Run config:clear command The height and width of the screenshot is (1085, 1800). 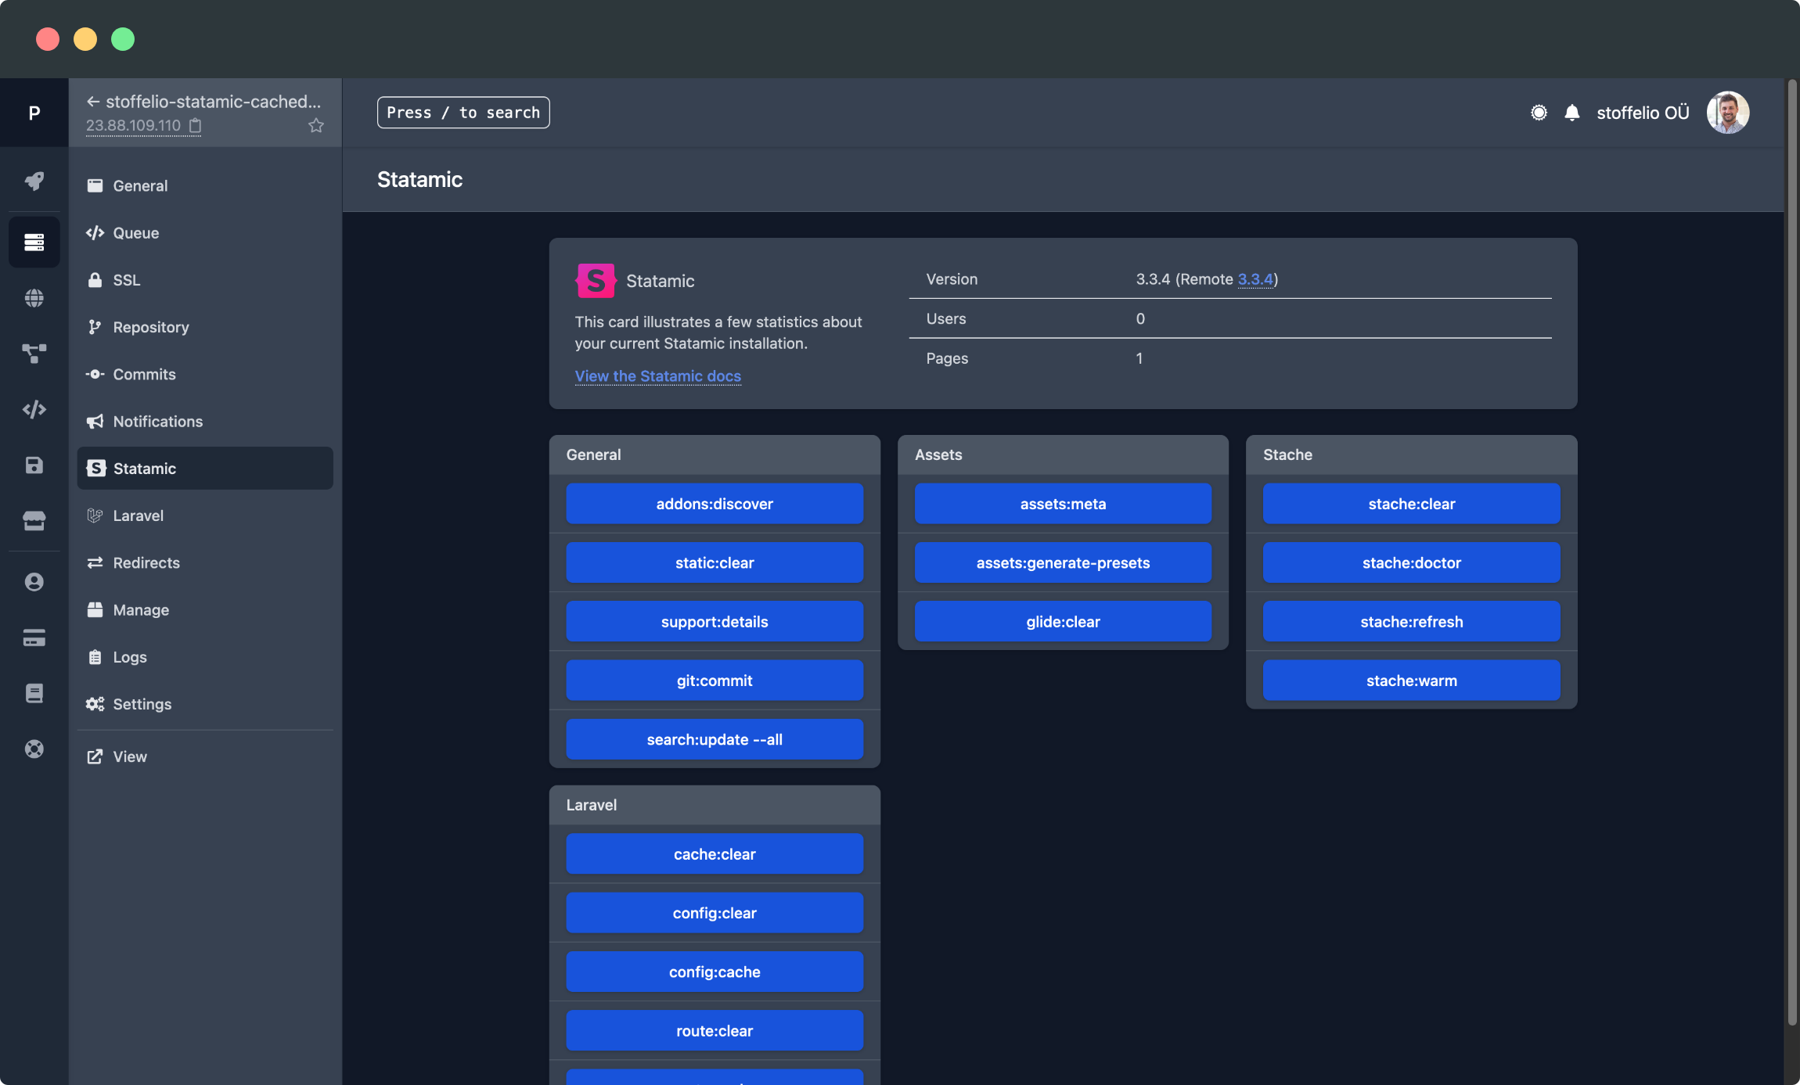715,913
